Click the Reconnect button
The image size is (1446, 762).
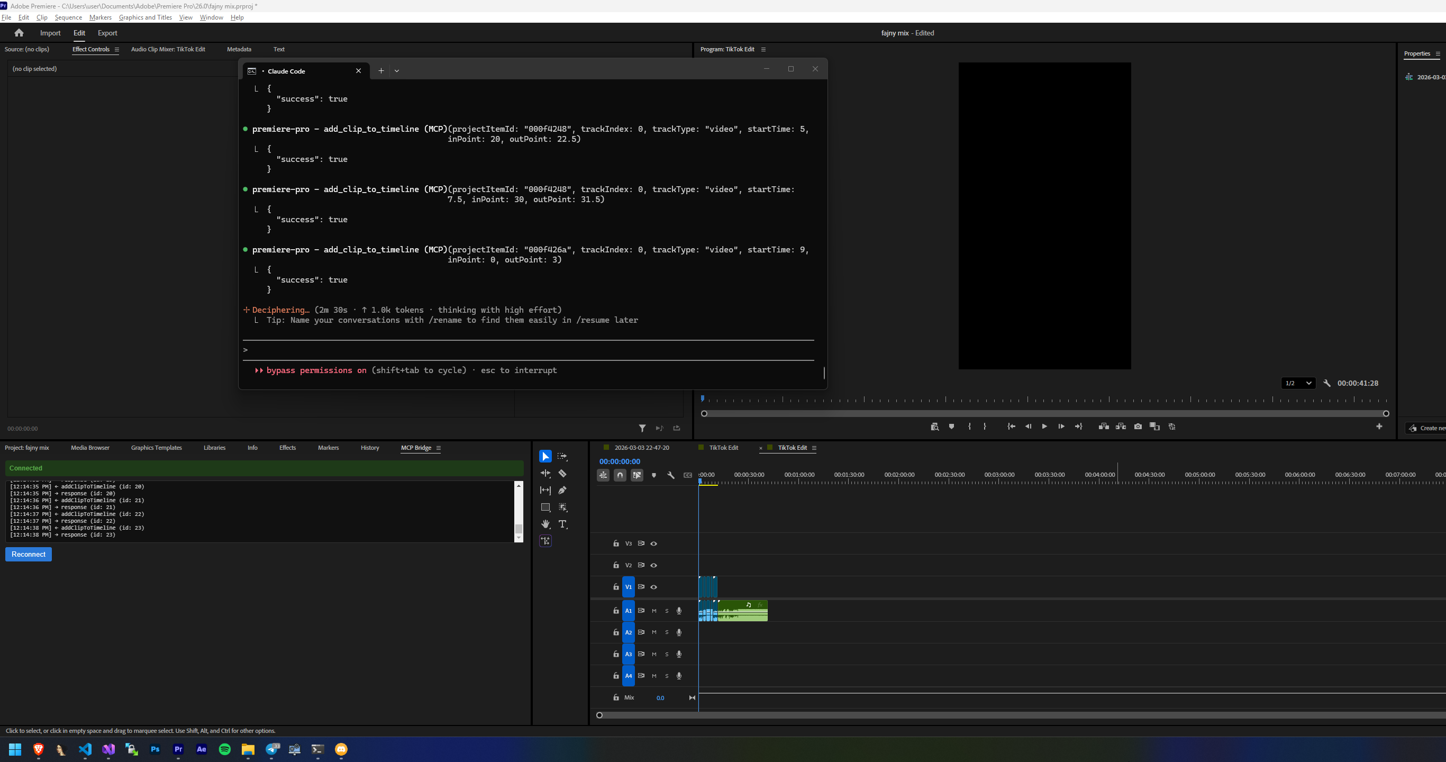click(28, 554)
